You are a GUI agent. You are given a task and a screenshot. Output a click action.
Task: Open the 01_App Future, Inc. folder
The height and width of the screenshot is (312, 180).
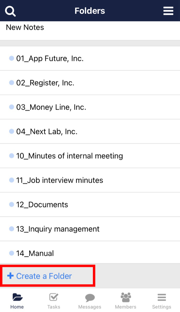tap(50, 58)
